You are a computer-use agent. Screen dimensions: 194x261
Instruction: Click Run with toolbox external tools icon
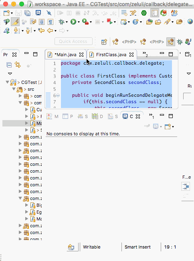pos(85,22)
